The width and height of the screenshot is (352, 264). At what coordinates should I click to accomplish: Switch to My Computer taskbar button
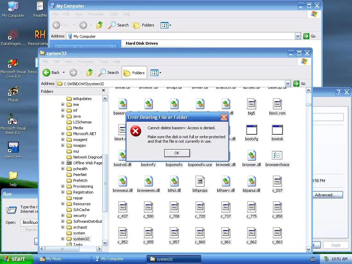click(119, 259)
